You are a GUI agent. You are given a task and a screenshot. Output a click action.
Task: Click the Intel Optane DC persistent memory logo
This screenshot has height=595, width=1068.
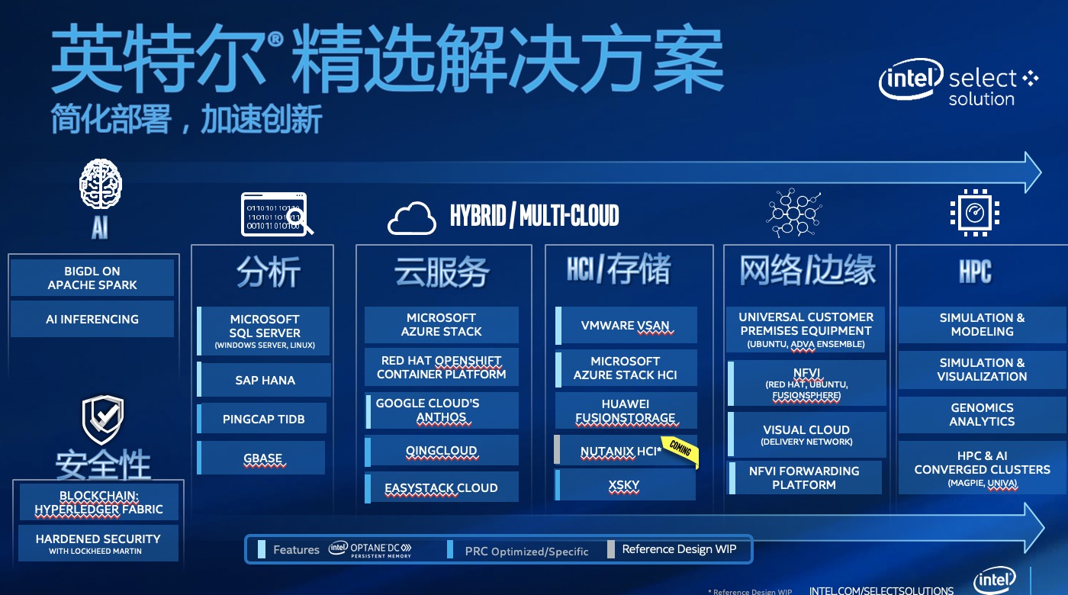[x=370, y=549]
